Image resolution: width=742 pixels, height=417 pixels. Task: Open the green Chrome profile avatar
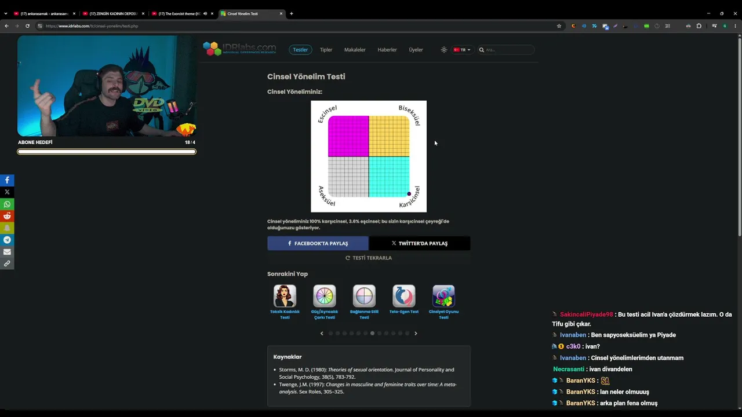[725, 26]
